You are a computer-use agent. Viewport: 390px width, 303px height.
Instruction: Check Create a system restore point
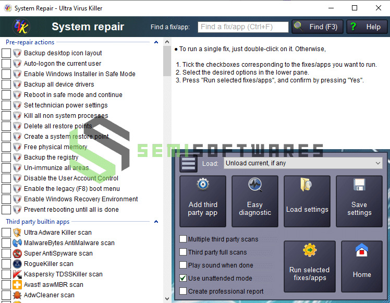coord(6,137)
